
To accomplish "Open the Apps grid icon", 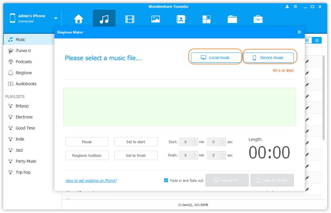I will tap(207, 19).
